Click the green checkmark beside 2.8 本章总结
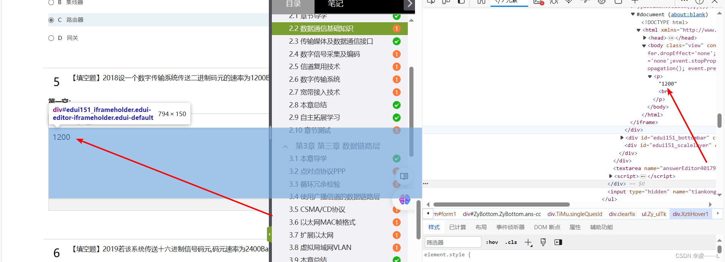Screen dimensions: 725x262 click(x=396, y=105)
